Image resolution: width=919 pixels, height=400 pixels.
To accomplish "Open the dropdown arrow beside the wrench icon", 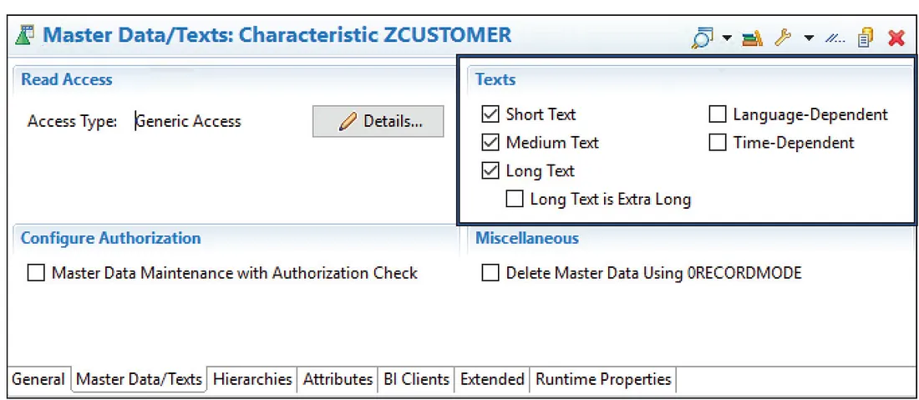I will pyautogui.click(x=808, y=38).
